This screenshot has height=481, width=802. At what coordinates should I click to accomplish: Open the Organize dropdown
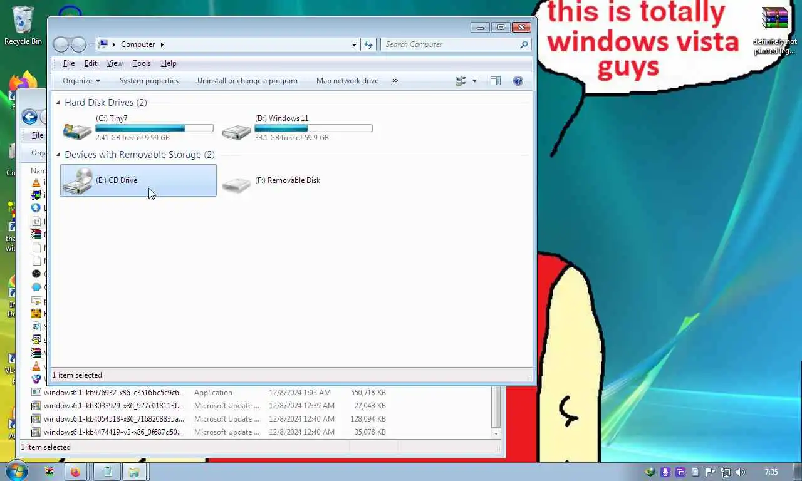81,81
